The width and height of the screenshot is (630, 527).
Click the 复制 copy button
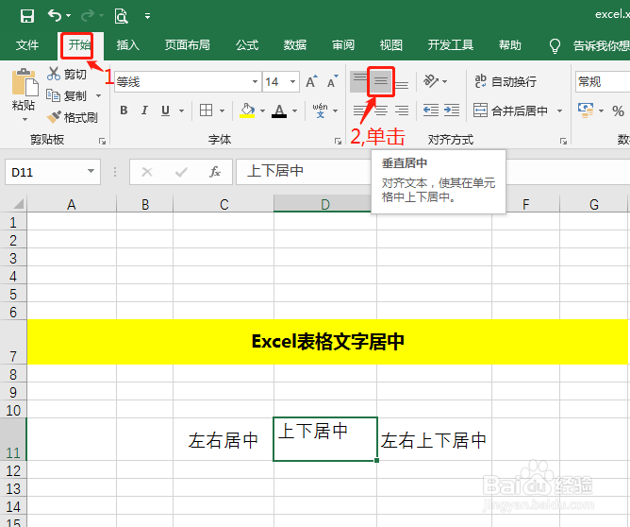[66, 95]
